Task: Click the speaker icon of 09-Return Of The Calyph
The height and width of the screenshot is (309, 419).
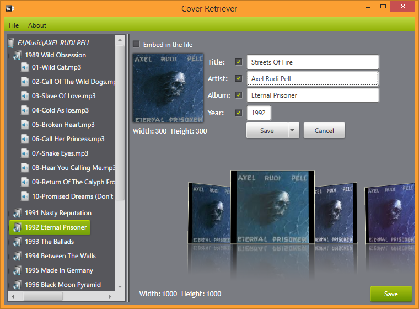Action: [25, 182]
